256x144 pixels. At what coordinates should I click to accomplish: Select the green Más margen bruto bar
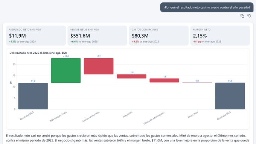[x=66, y=70]
